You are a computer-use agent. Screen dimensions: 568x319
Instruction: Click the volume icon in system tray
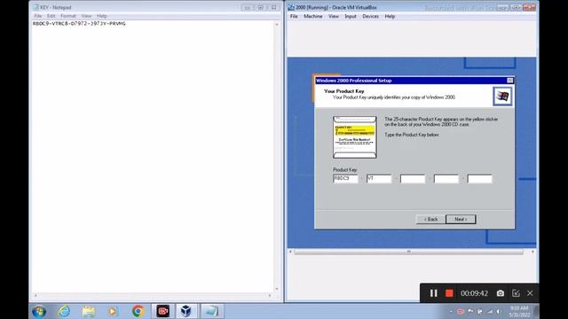coord(499,311)
